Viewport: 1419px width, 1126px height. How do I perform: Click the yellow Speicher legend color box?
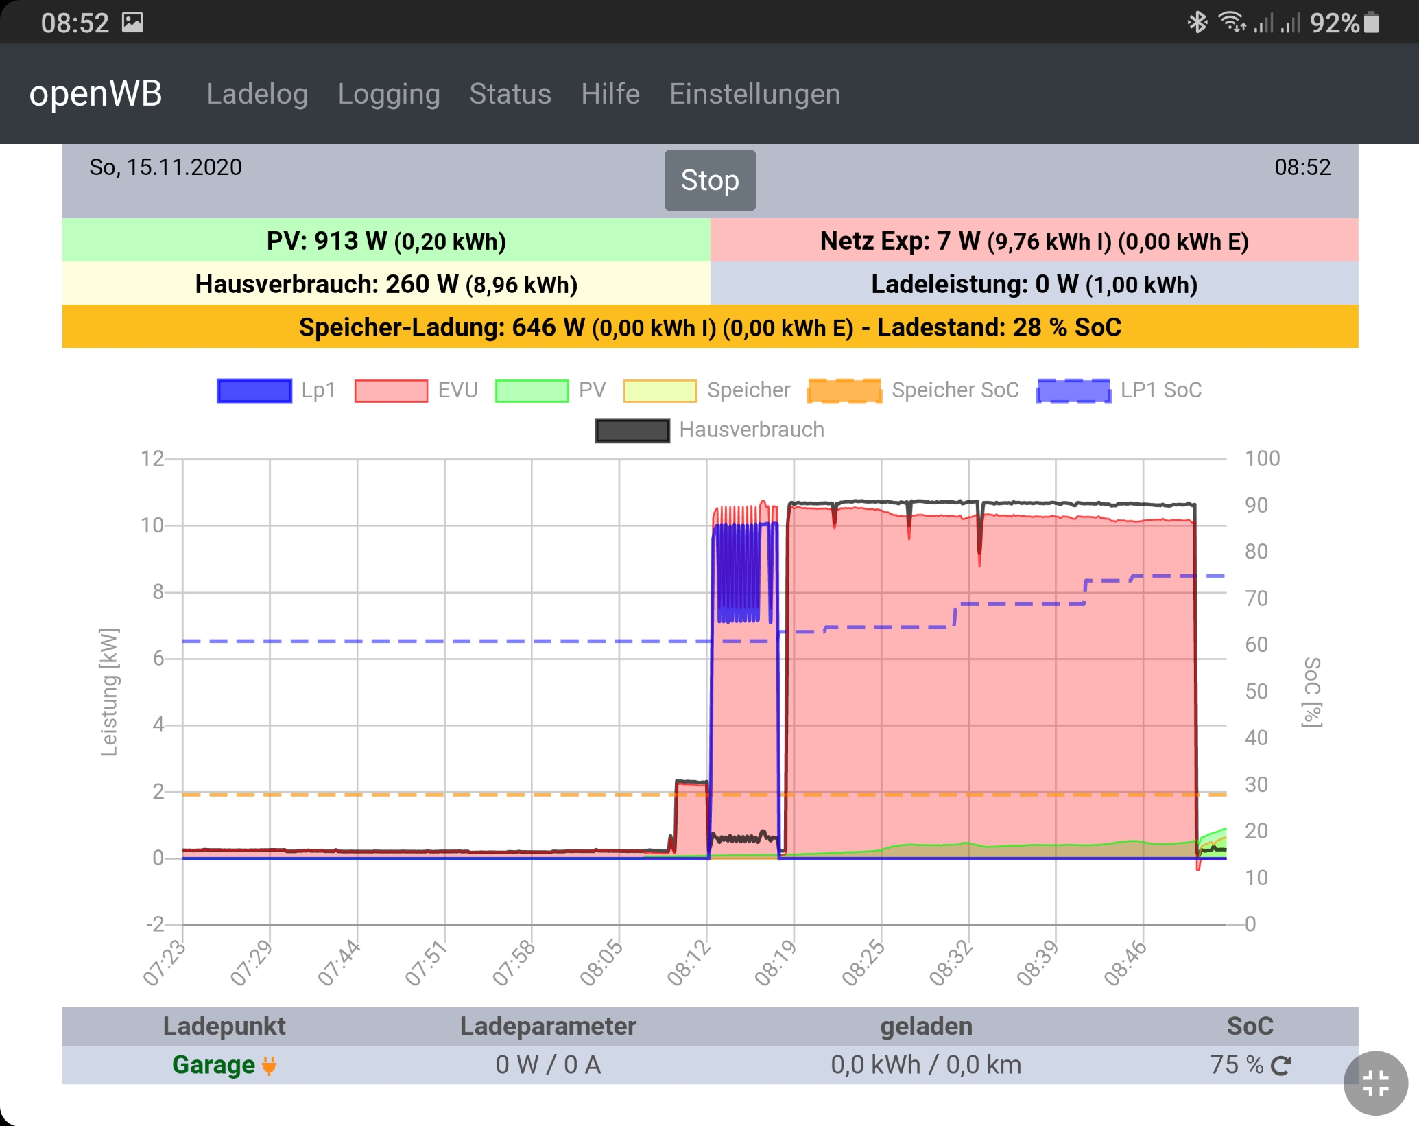[x=660, y=390]
